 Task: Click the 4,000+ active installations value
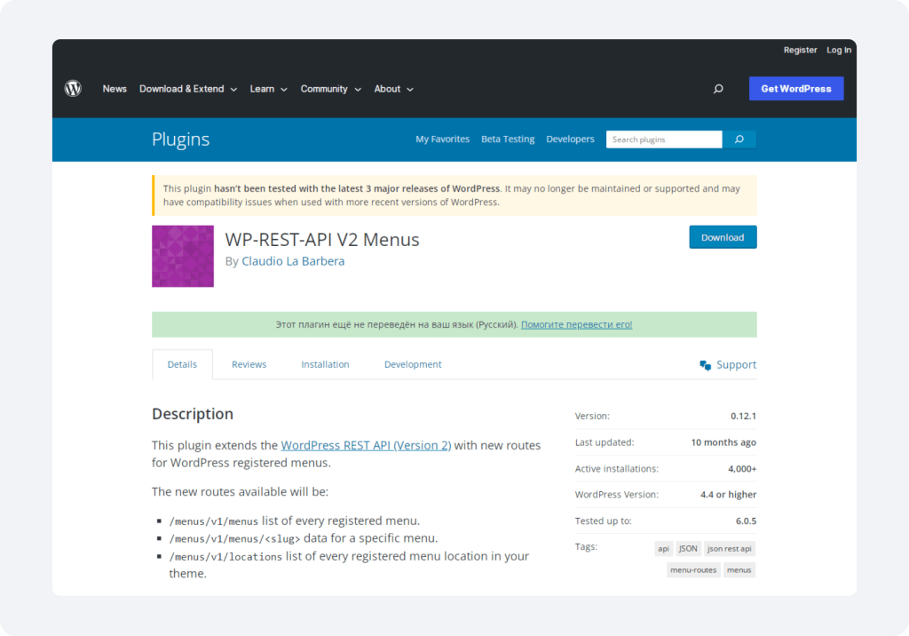742,469
